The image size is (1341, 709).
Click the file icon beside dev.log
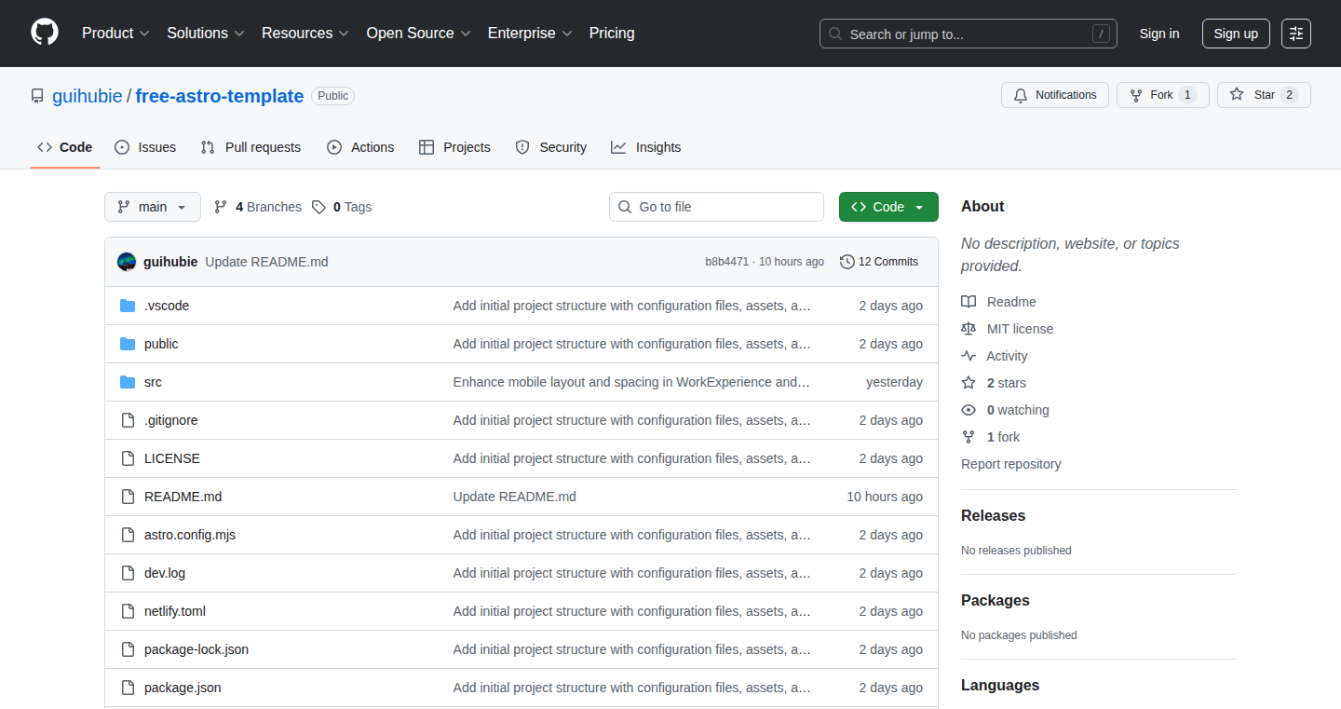128,573
